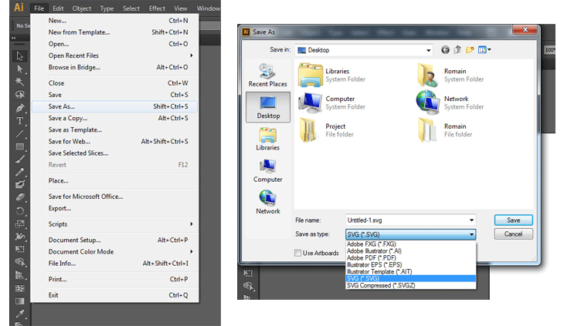Select the Romain File folder item
Image resolution: width=564 pixels, height=326 pixels.
click(x=445, y=130)
